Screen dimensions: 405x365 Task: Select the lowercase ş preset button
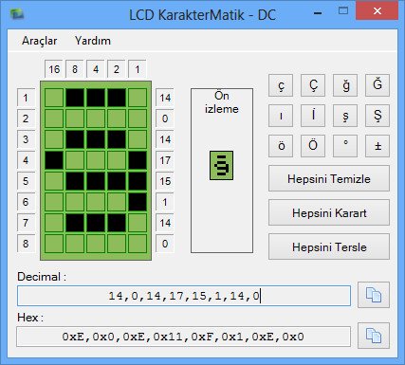345,116
